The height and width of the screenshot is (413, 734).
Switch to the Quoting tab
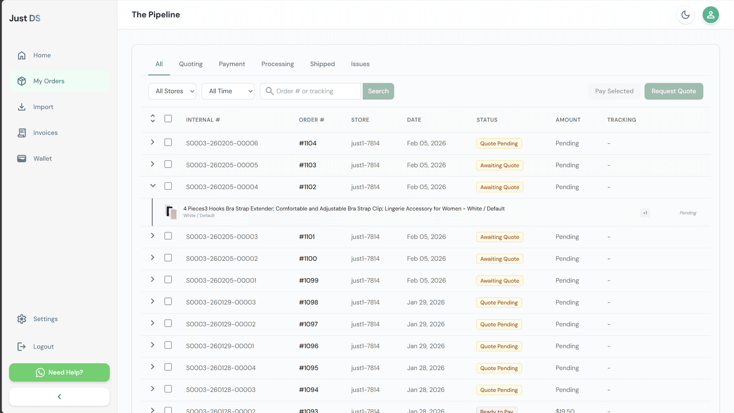coord(191,64)
